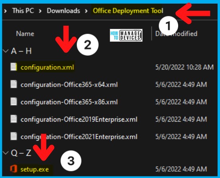Click the configuration-Office2019Enterprise.xml file icon
The width and height of the screenshot is (220, 178).
coord(14,119)
